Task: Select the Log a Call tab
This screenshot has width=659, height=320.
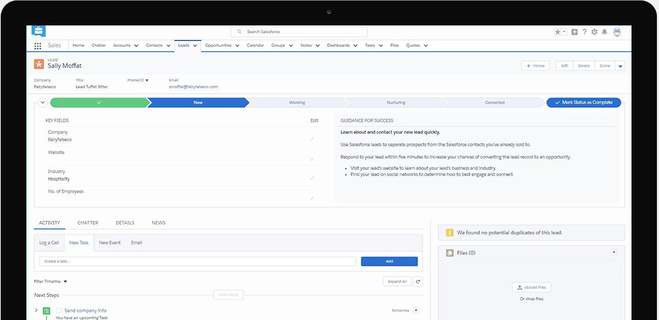Action: point(49,242)
